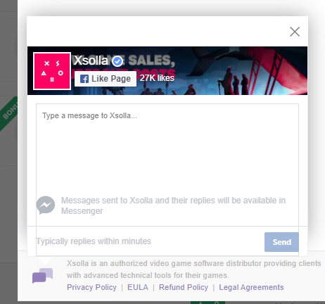This screenshot has height=304, width=325.
Task: Open the EULA link
Action: [138, 287]
